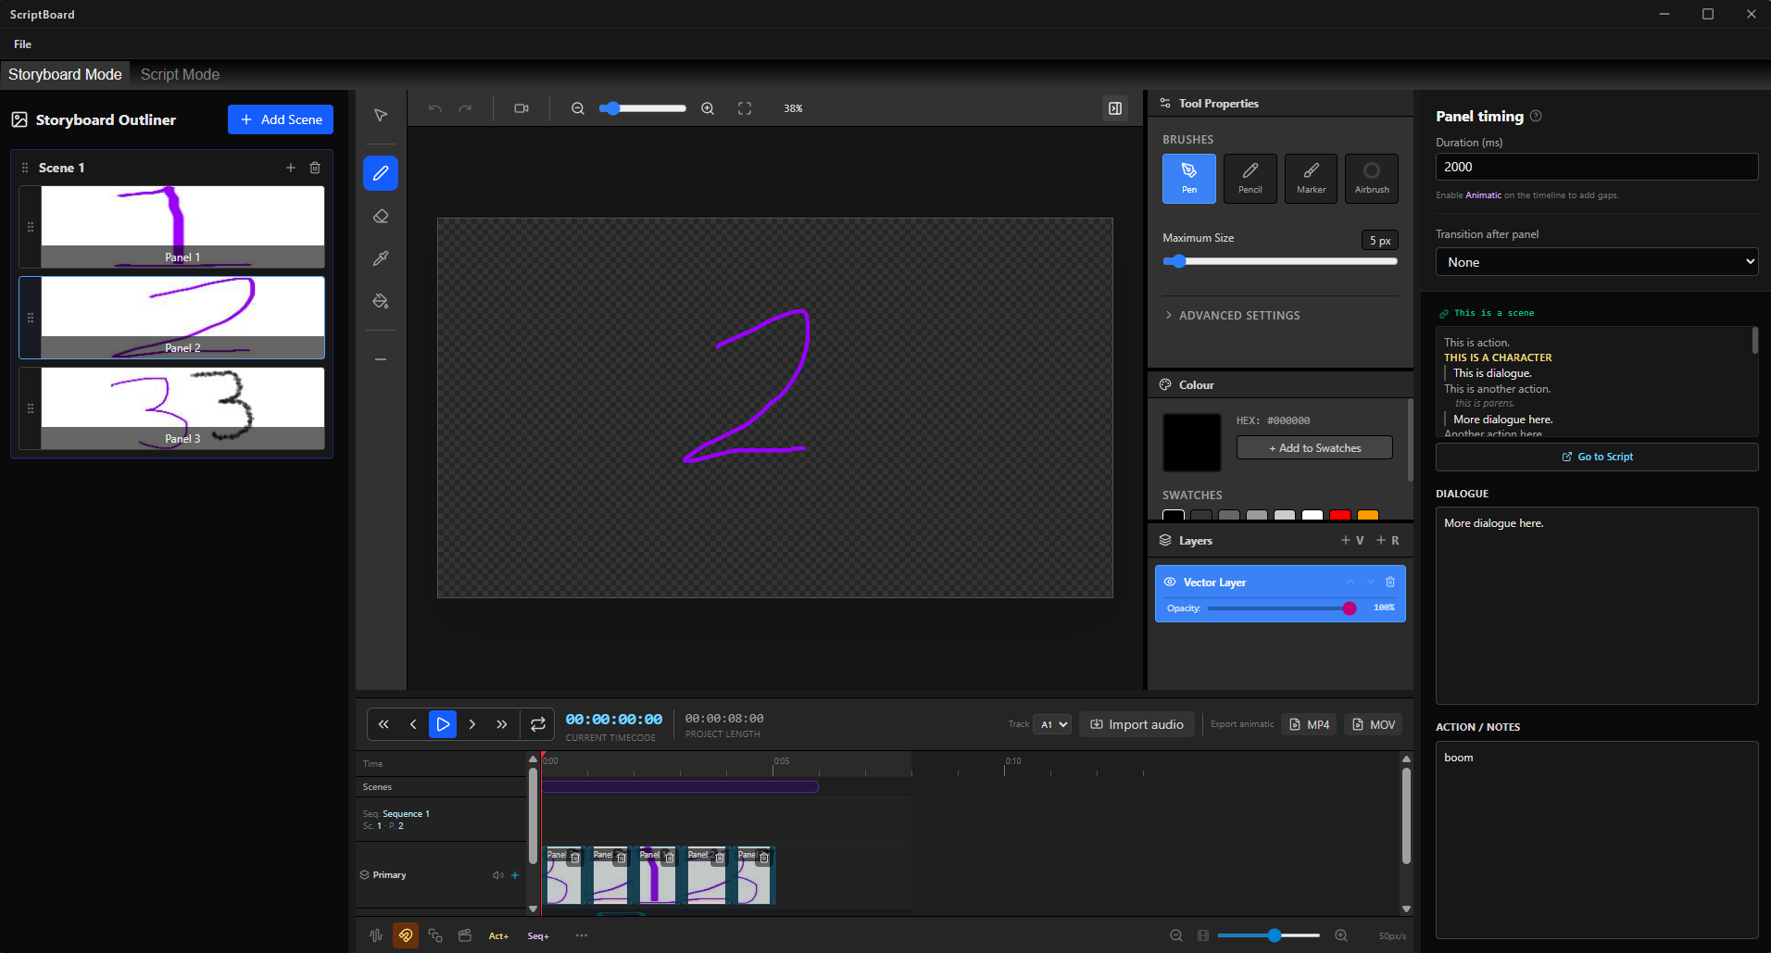Add a new vector layer

[1352, 540]
